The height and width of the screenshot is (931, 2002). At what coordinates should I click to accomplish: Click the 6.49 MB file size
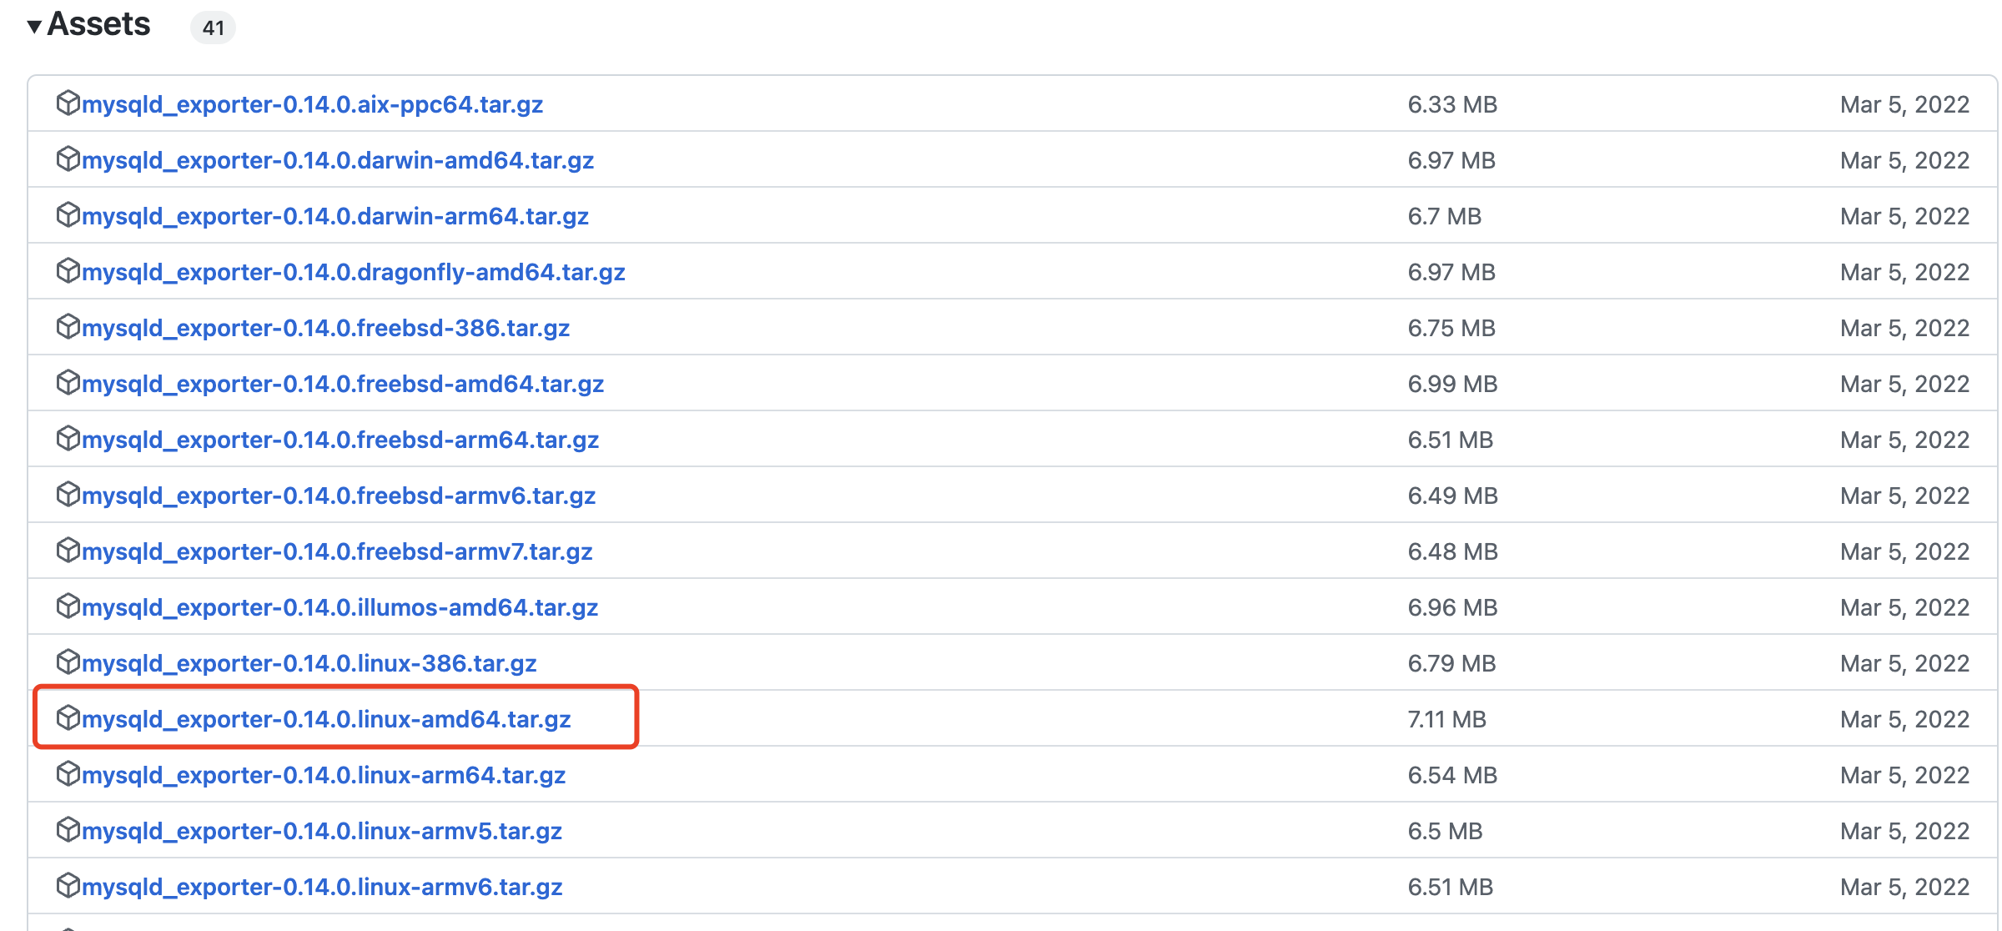(x=1453, y=496)
